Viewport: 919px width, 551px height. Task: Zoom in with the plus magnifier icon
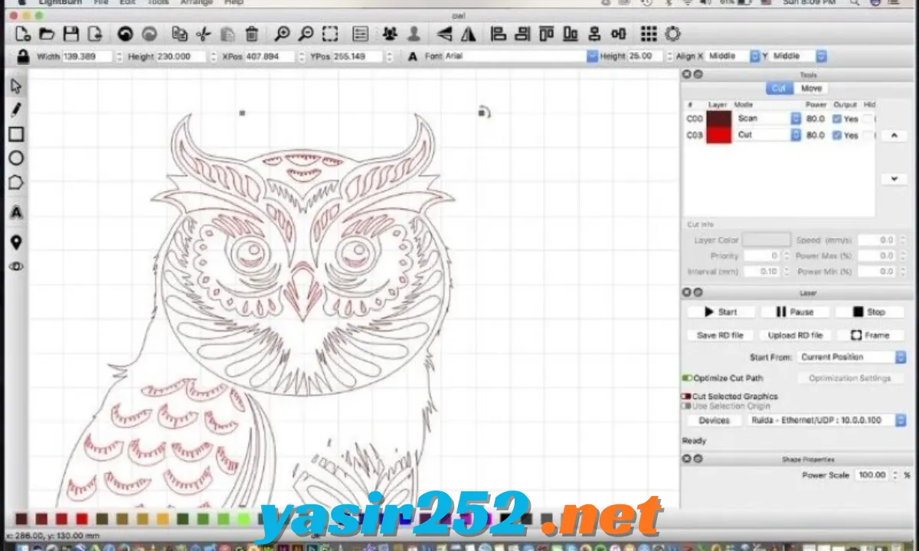(x=282, y=34)
